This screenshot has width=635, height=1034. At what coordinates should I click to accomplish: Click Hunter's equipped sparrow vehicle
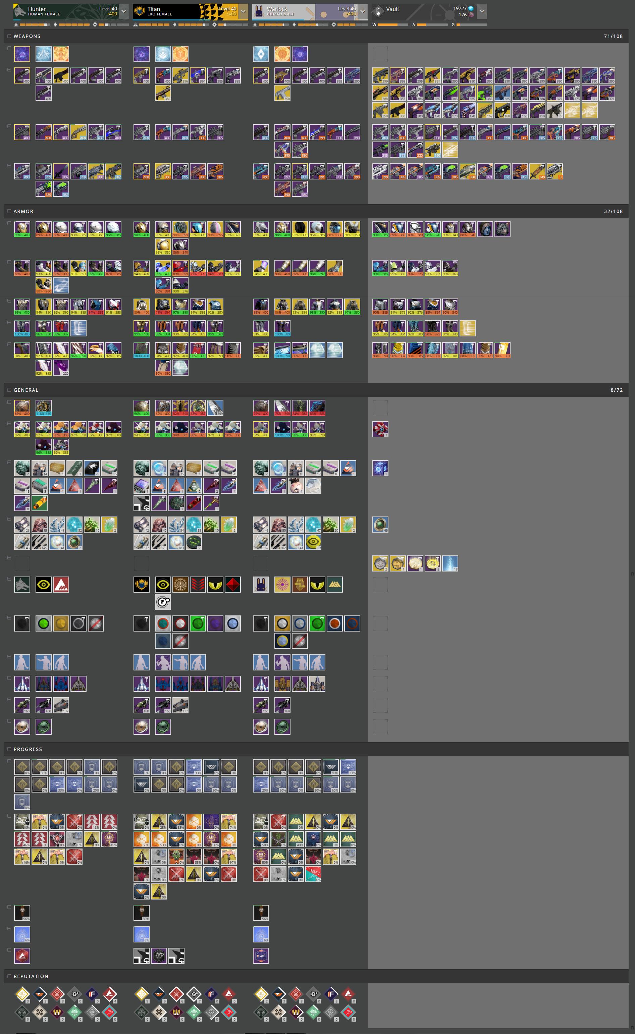tap(22, 705)
